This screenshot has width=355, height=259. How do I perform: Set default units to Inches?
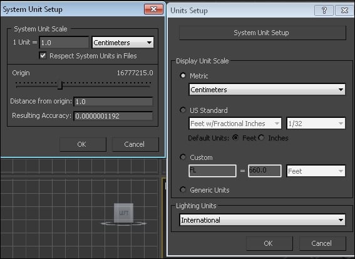pyautogui.click(x=261, y=138)
